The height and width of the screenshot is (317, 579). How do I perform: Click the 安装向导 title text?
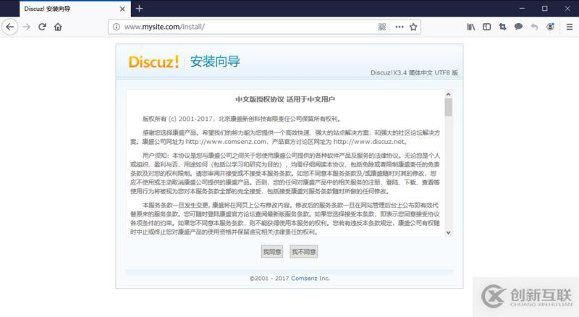coord(215,62)
